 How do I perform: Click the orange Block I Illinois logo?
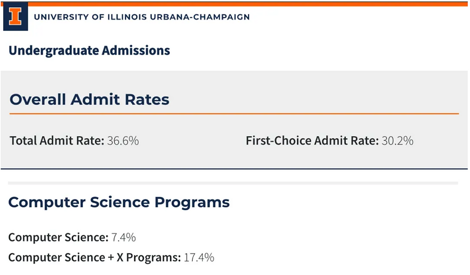click(15, 16)
